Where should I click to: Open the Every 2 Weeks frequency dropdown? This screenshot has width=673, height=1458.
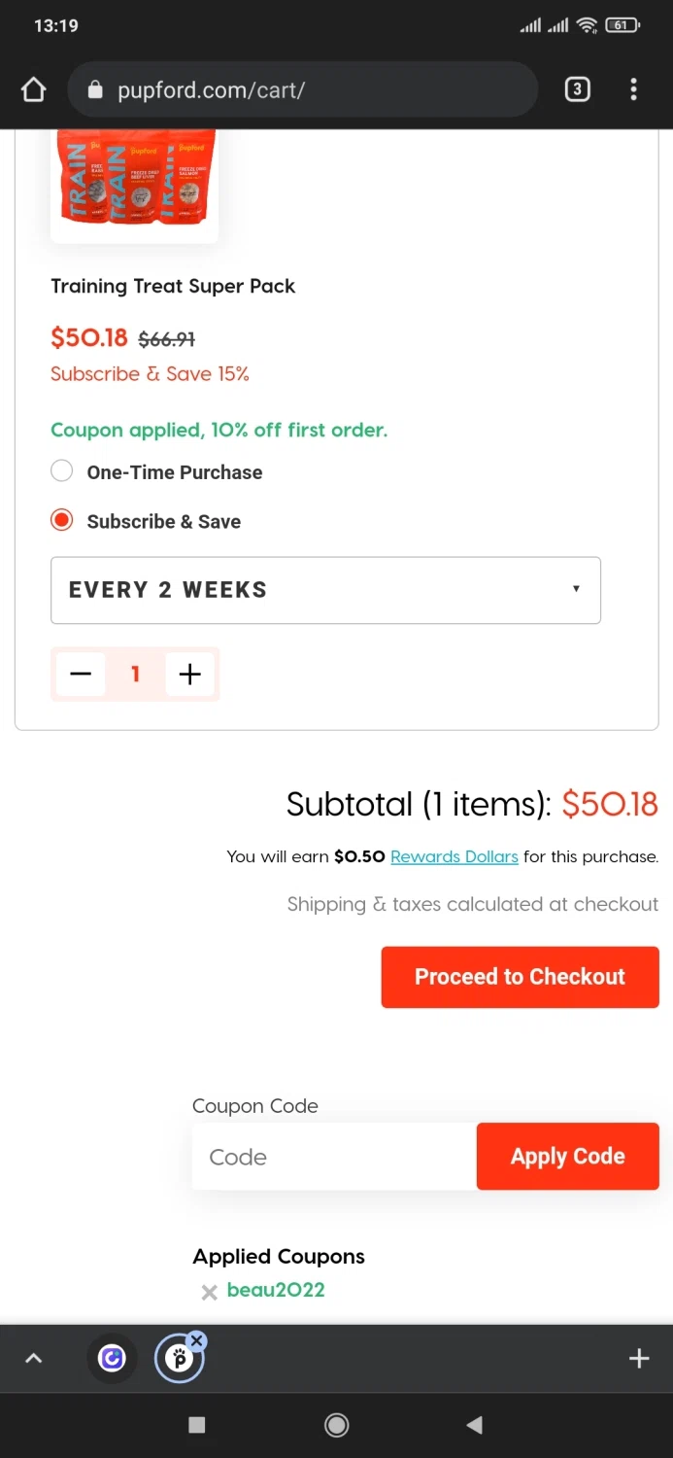tap(325, 590)
